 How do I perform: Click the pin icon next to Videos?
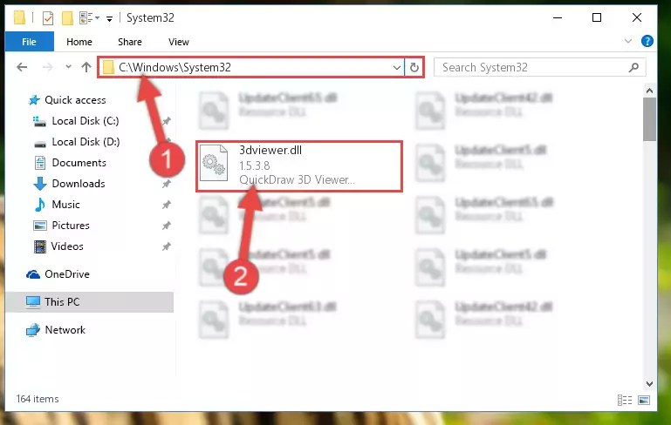click(166, 246)
